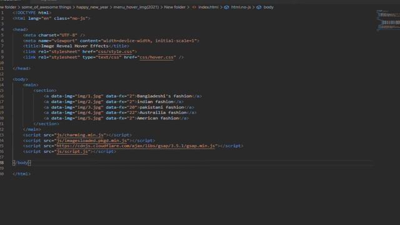Click the 'pakistani fashion' anchor text

(x=162, y=107)
